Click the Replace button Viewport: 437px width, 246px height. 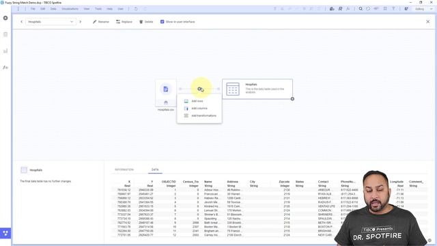point(124,22)
